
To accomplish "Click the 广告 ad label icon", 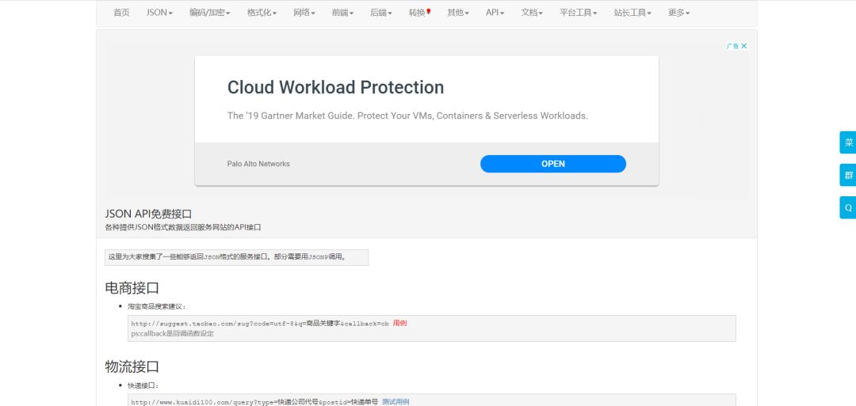I will 733,46.
